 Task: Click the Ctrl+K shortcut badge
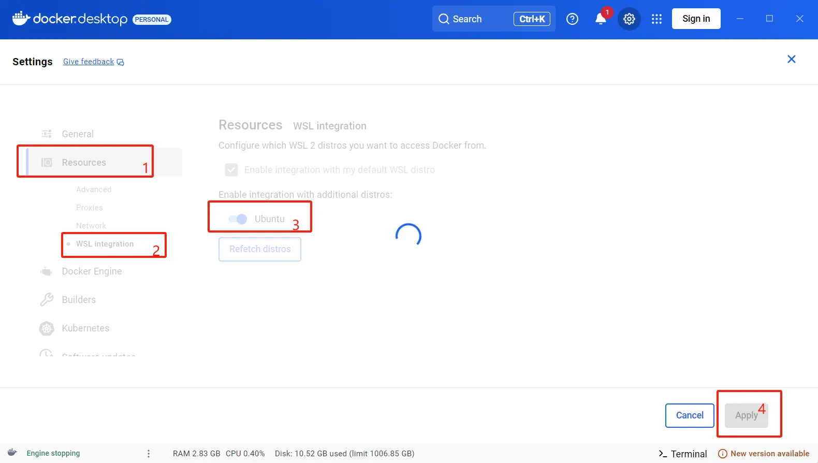point(532,19)
